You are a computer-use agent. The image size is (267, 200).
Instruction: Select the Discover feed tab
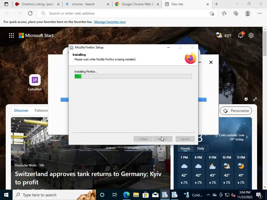[x=21, y=110]
